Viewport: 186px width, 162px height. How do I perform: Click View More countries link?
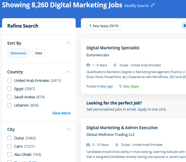coord(61,113)
